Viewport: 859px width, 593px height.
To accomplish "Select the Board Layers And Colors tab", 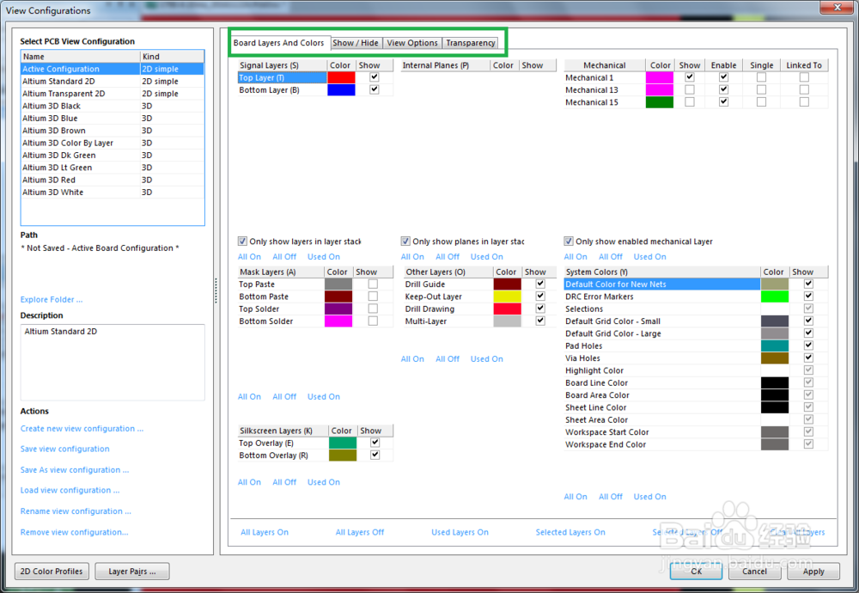I will 279,43.
